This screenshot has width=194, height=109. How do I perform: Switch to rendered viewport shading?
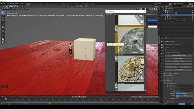click(x=156, y=9)
